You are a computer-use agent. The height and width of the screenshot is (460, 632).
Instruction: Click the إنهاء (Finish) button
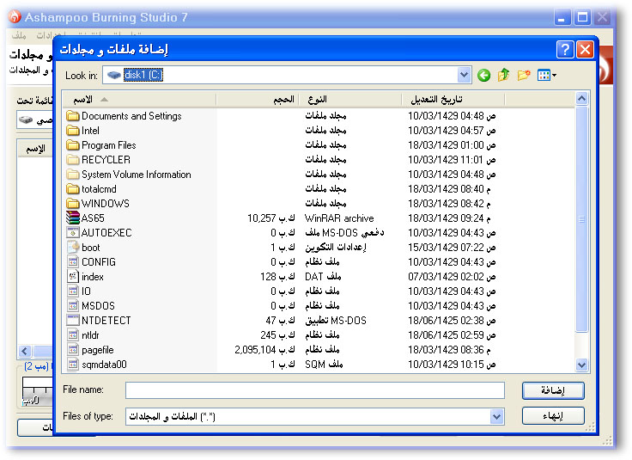pos(553,415)
